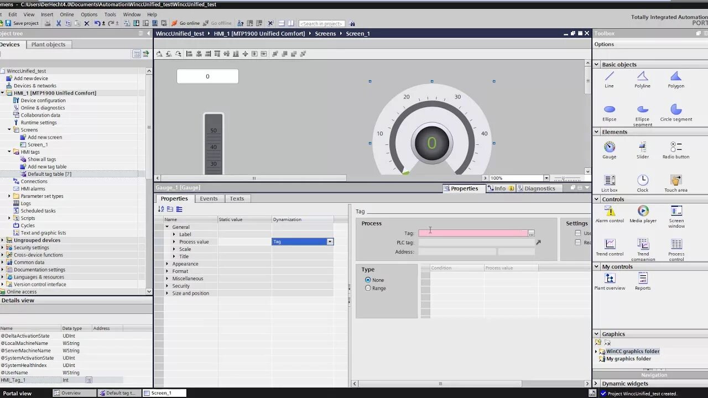Expand the Appearance property group

tap(167, 264)
